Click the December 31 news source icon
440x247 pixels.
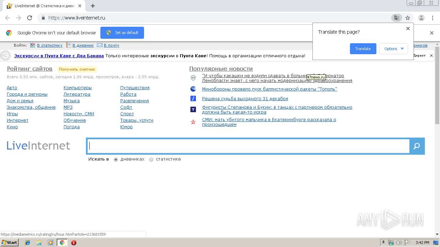[x=193, y=98]
